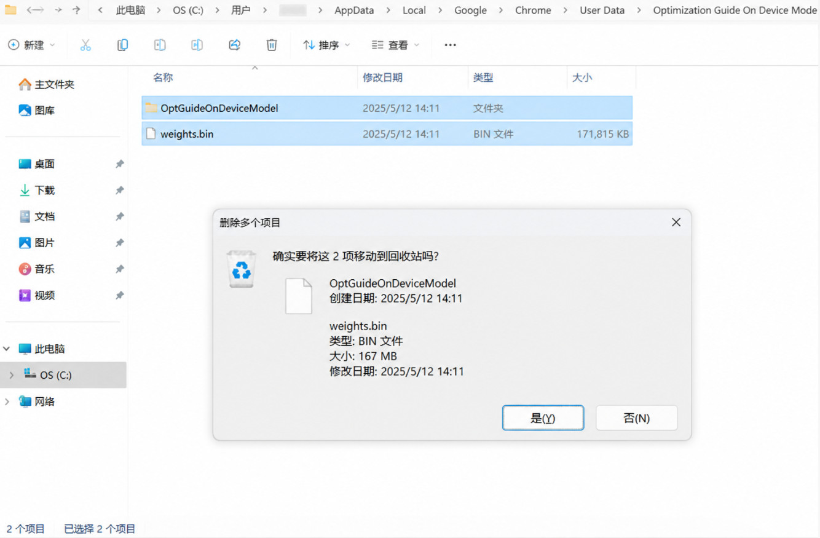This screenshot has width=820, height=538.
Task: Open 图库 in sidebar
Action: pos(36,111)
